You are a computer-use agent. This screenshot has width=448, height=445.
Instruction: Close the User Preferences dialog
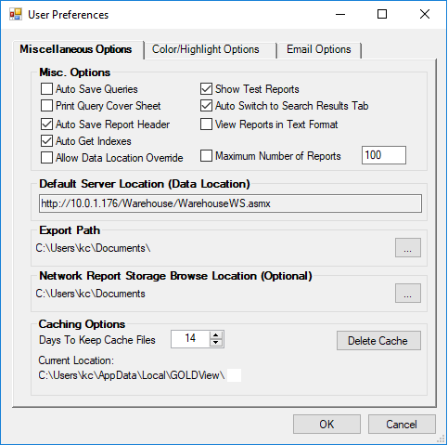tap(425, 14)
